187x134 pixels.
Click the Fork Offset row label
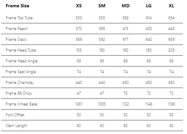pyautogui.click(x=15, y=115)
